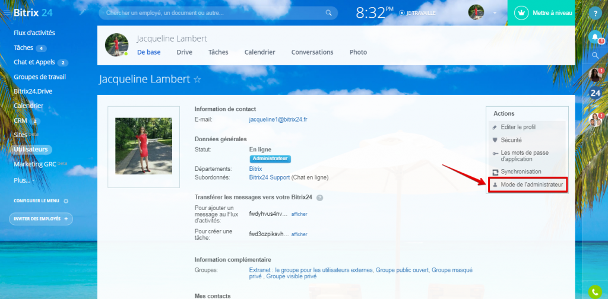Viewport: 608px width, 299px height.
Task: Open the Photo tab
Action: coord(358,52)
